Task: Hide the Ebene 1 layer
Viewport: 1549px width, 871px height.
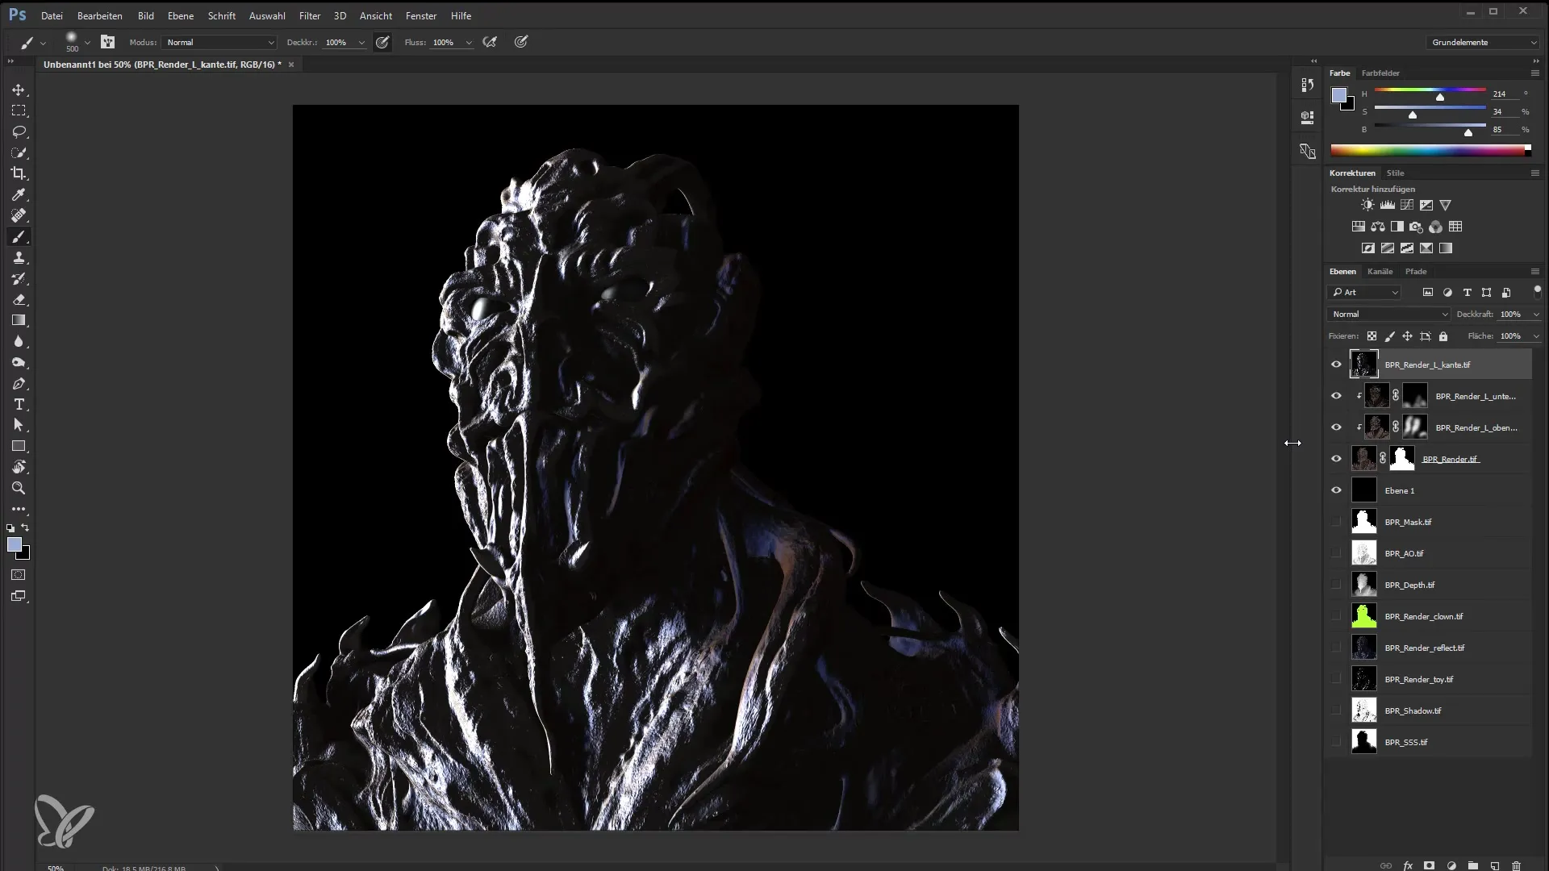Action: pyautogui.click(x=1336, y=490)
